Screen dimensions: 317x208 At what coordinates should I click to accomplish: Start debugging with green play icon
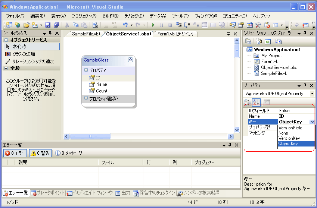click(x=153, y=25)
